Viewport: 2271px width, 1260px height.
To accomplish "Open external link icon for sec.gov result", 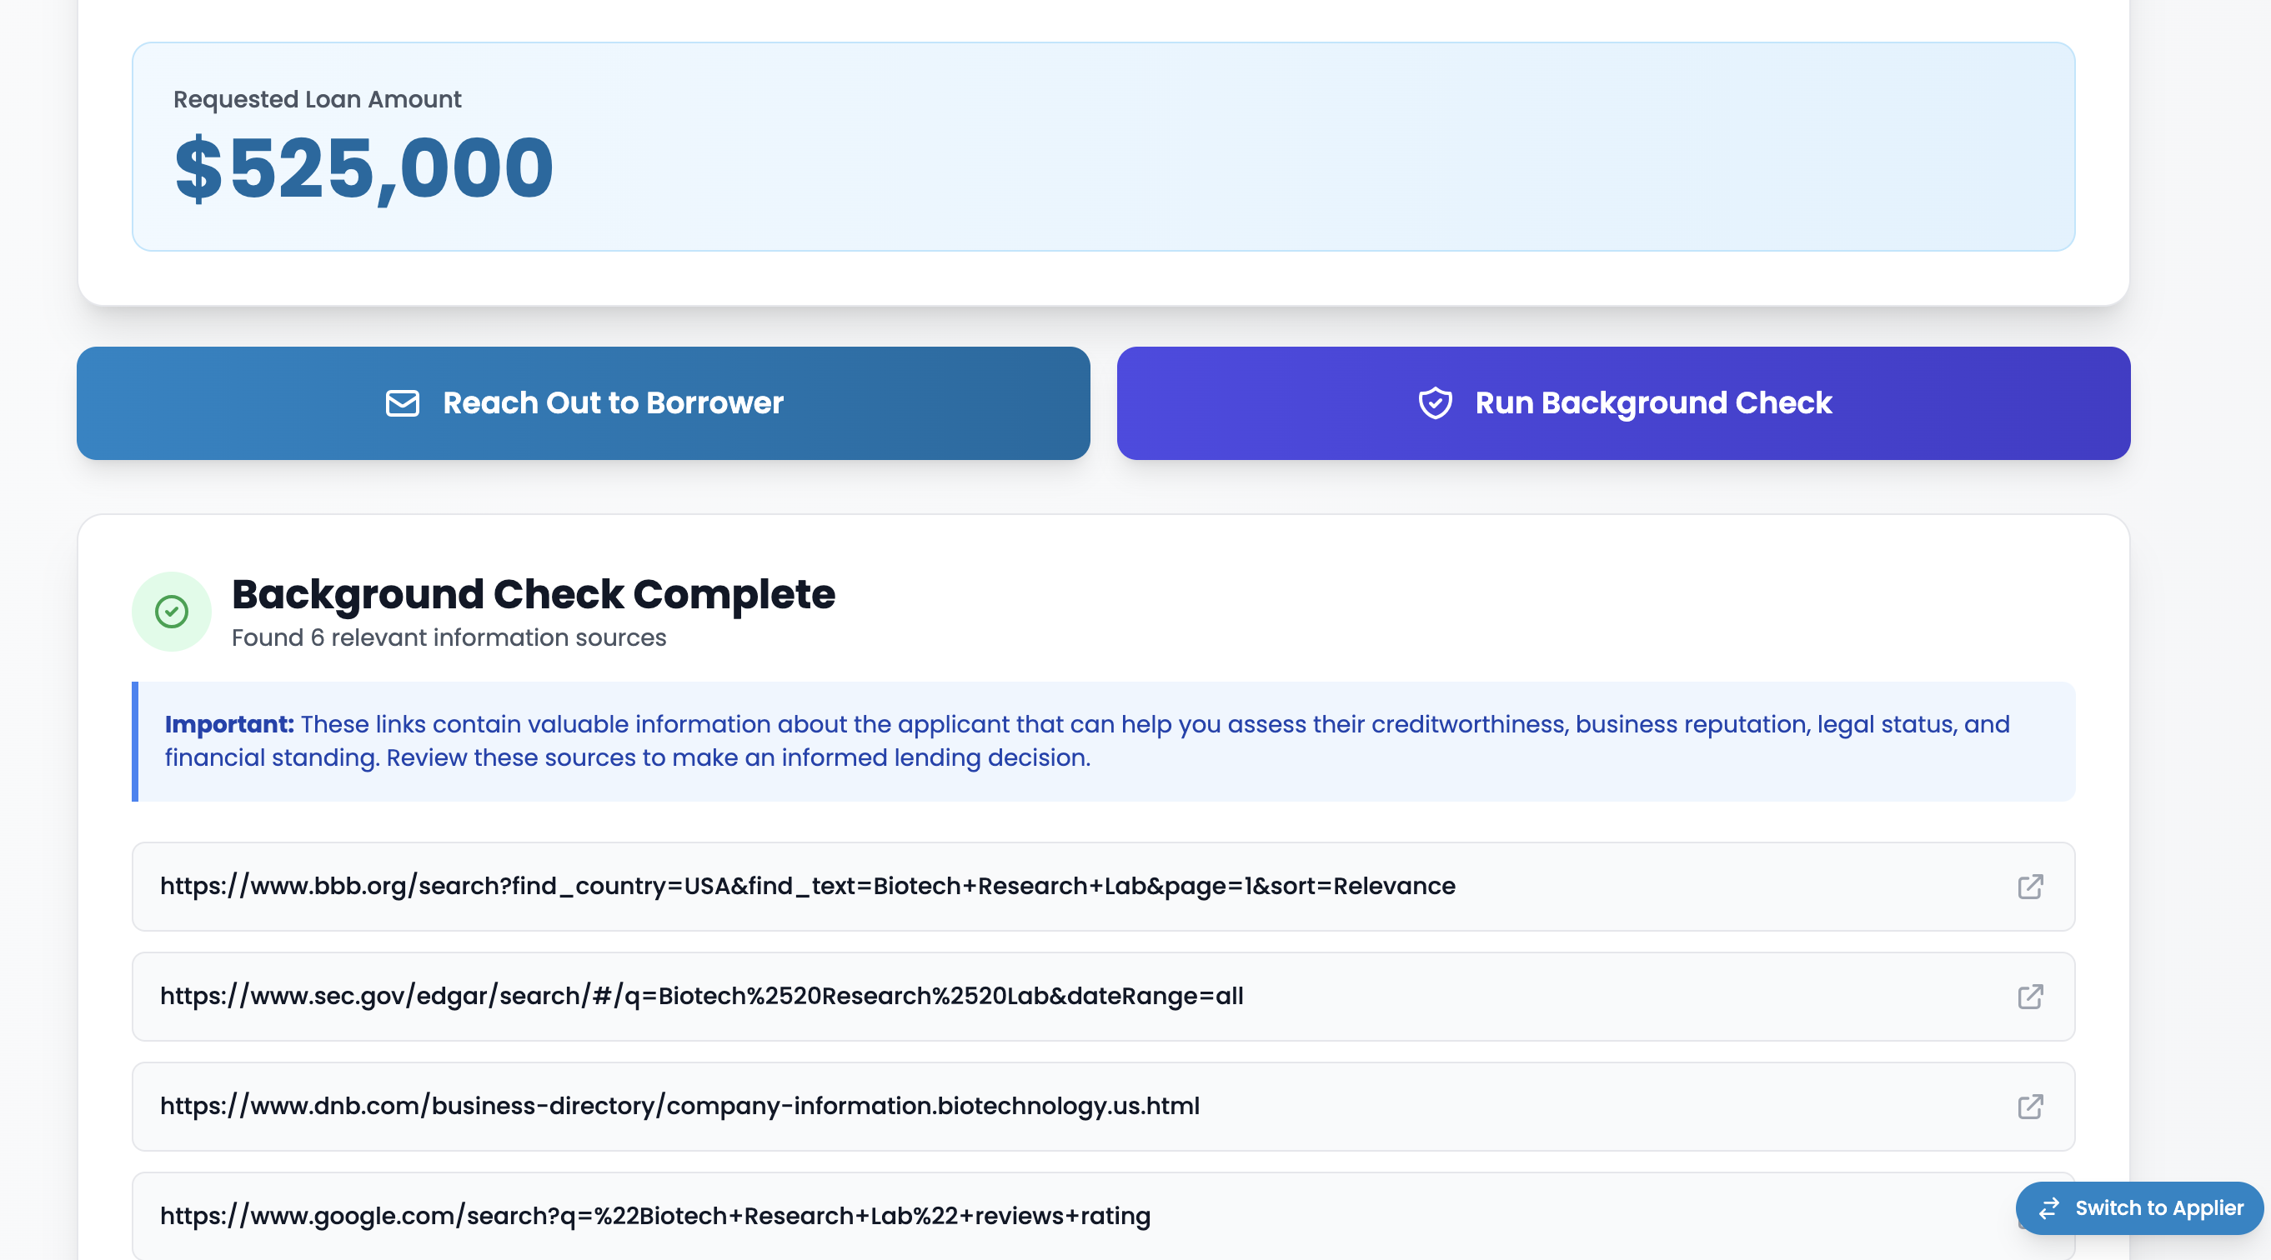I will (x=2029, y=997).
